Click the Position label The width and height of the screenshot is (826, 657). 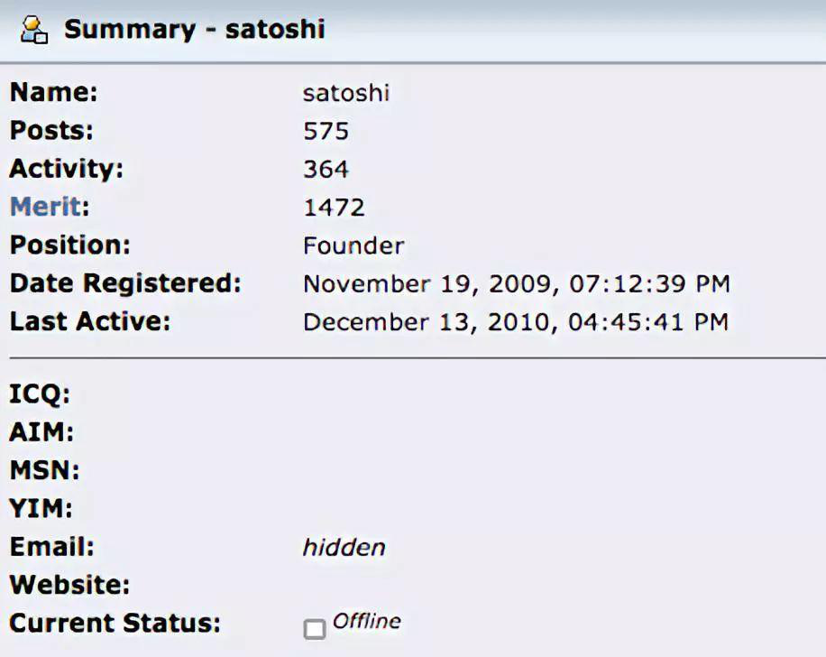tap(70, 245)
